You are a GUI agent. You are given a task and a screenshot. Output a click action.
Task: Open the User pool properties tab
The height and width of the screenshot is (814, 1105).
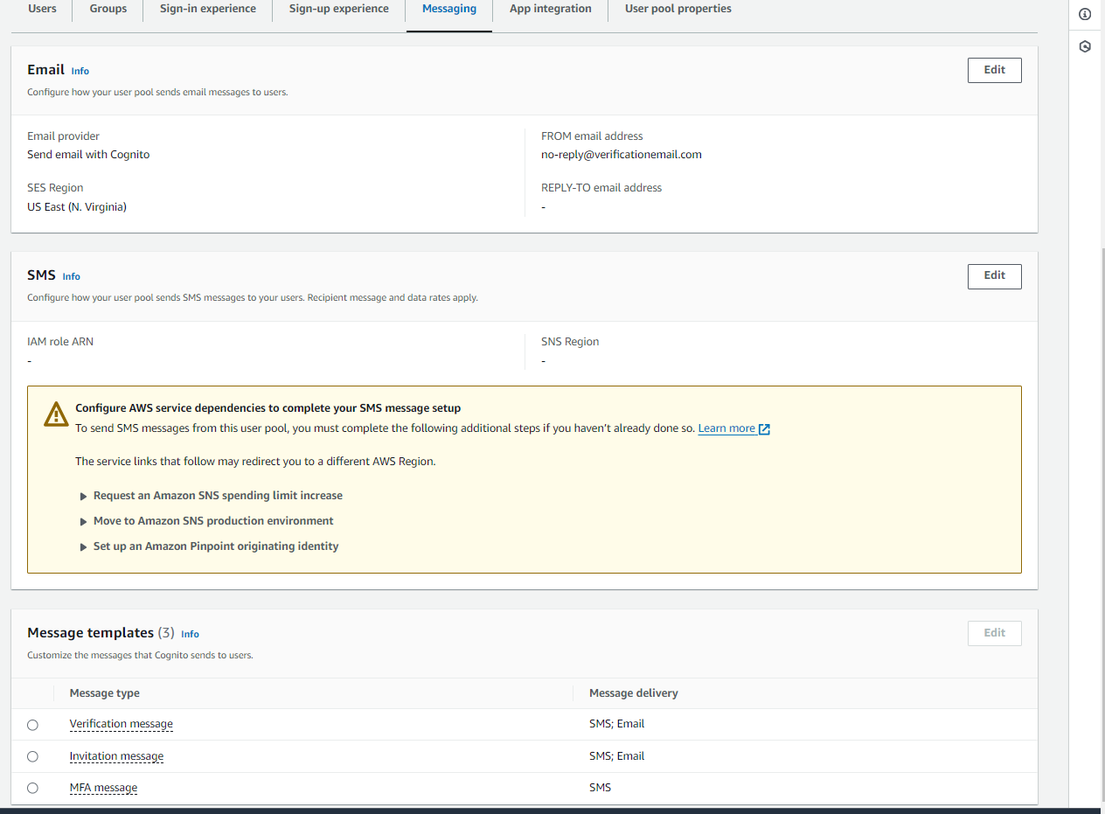(x=678, y=9)
